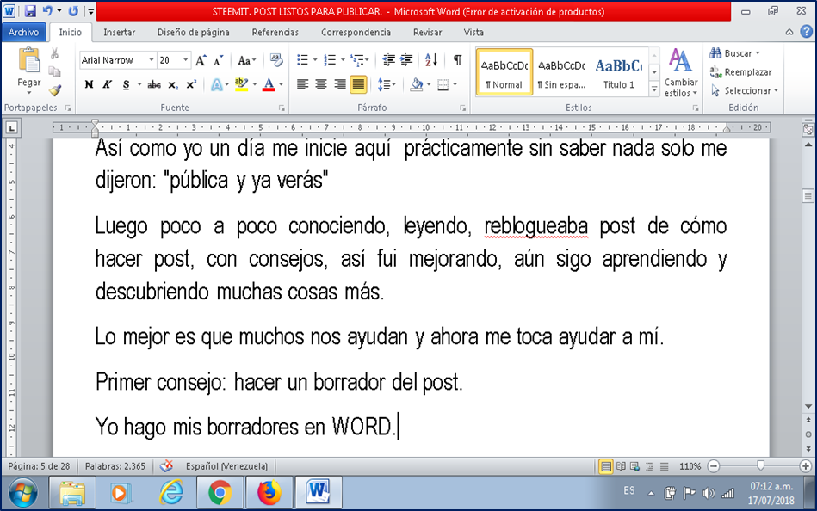Image resolution: width=817 pixels, height=511 pixels.
Task: Apply superscript formatting
Action: pyautogui.click(x=191, y=85)
